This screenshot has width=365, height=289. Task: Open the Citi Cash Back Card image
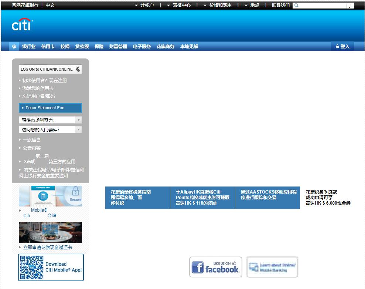point(50,232)
